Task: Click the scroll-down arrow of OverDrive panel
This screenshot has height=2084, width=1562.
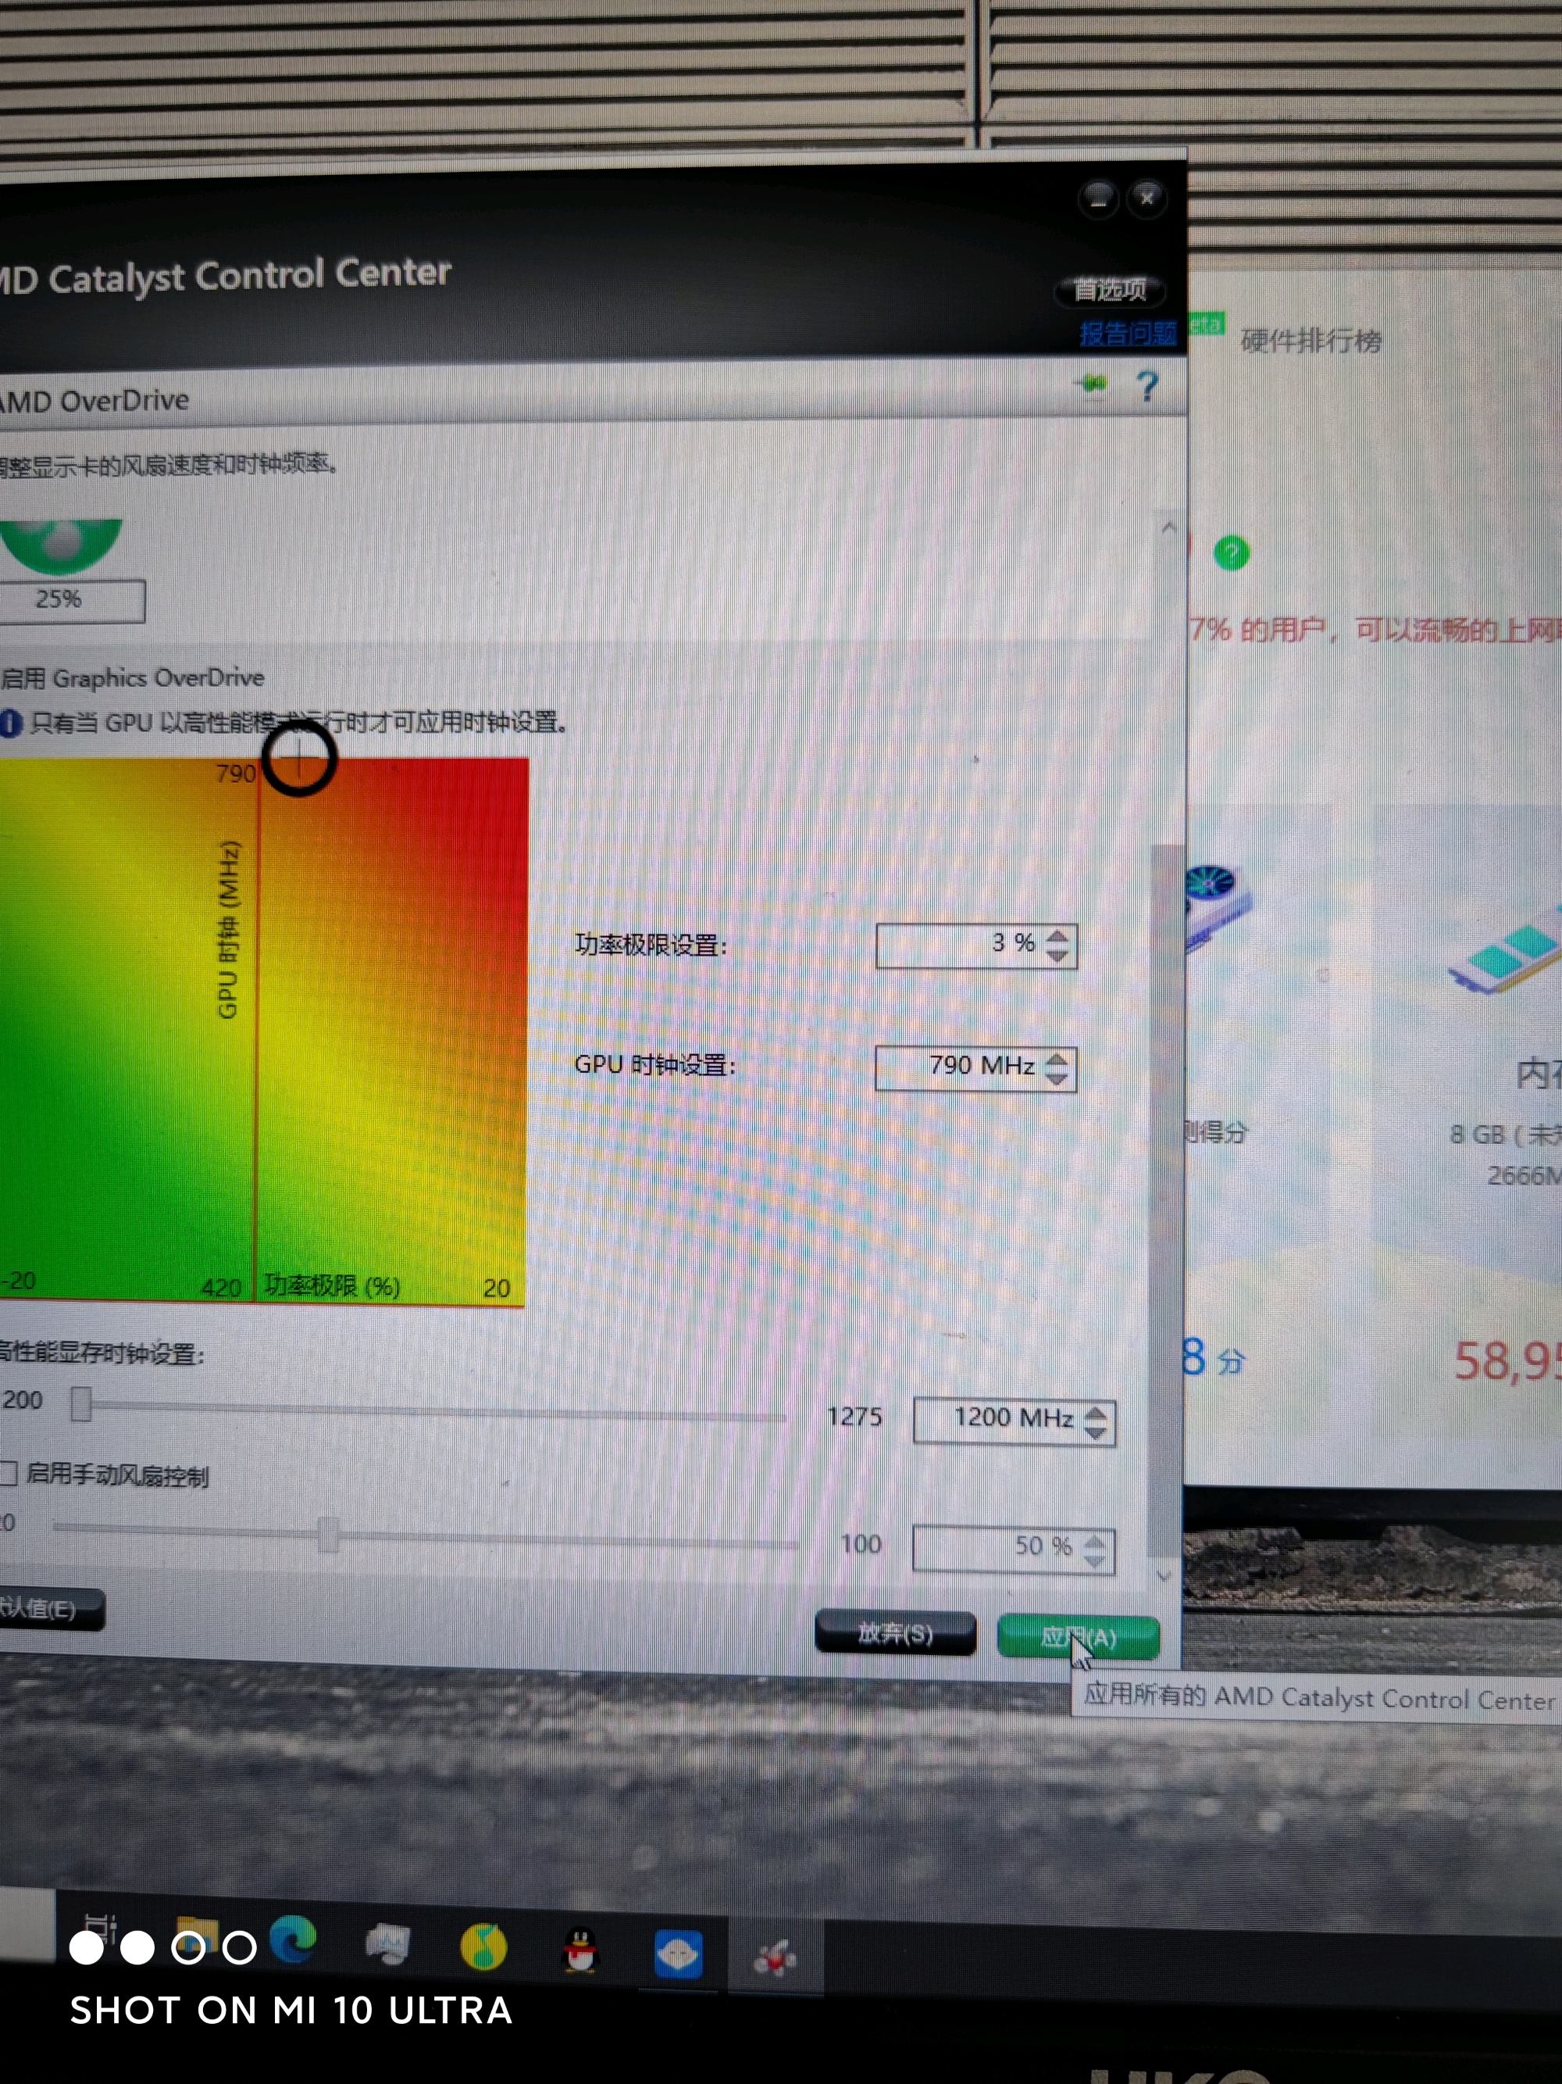Action: pos(1164,1575)
